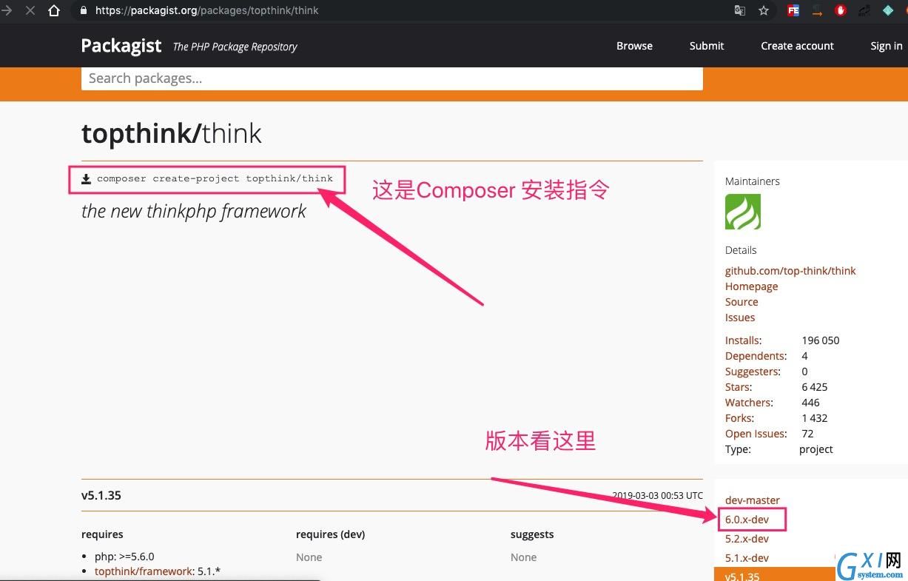908x581 pixels.
Task: Bookmark this page with the star icon
Action: coord(764,10)
